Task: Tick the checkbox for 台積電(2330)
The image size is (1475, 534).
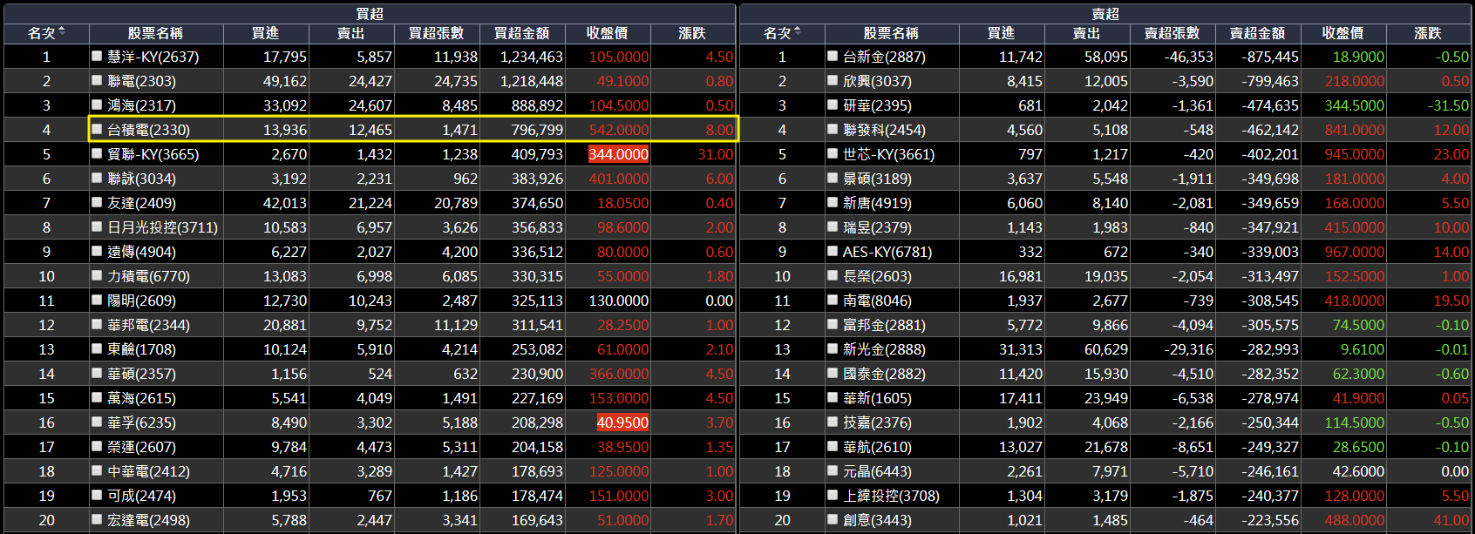Action: tap(98, 129)
